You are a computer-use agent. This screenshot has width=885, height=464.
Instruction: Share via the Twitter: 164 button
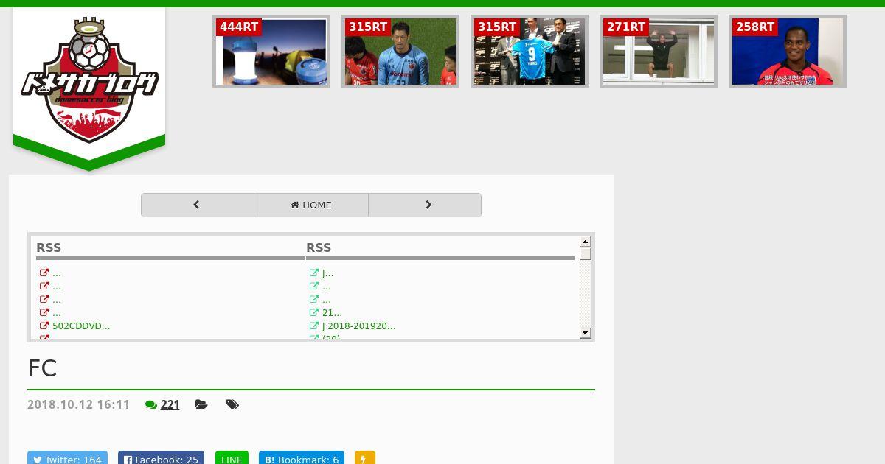click(67, 459)
